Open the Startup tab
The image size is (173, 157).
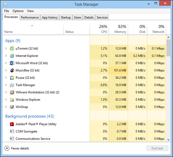(x=66, y=17)
